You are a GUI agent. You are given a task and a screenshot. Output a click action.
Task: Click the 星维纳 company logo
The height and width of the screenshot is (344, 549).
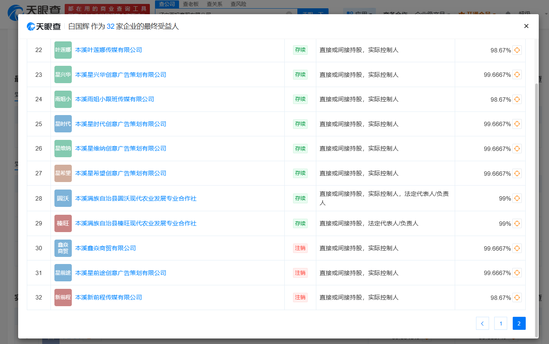point(63,149)
